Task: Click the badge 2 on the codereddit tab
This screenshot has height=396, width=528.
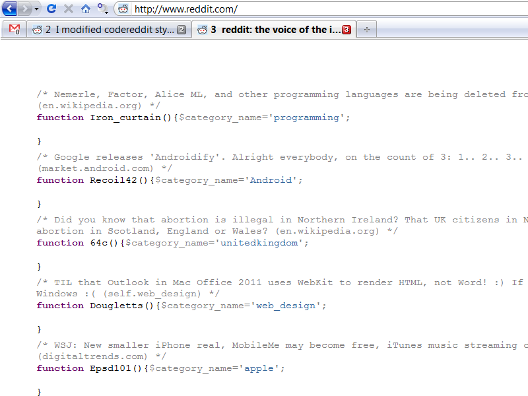Action: 180,29
